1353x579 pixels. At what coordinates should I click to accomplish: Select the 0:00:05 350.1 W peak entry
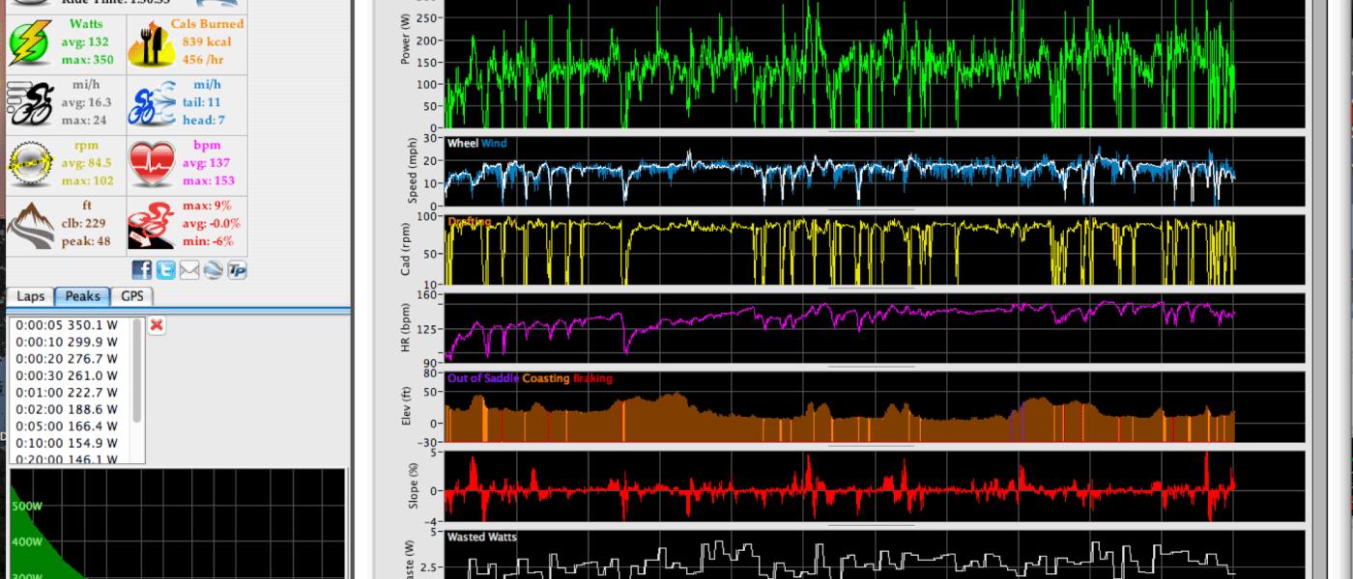click(67, 326)
